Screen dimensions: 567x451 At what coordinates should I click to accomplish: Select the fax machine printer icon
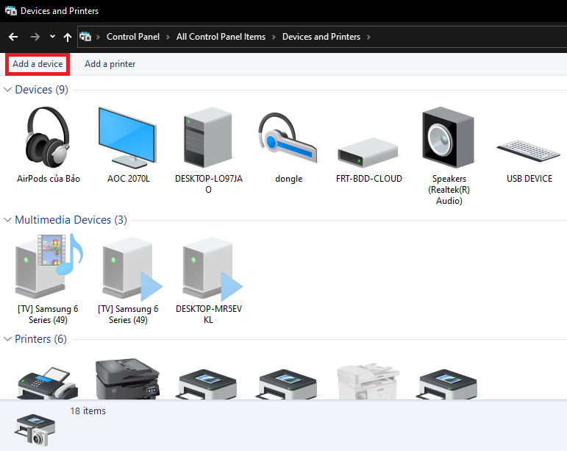click(x=49, y=383)
